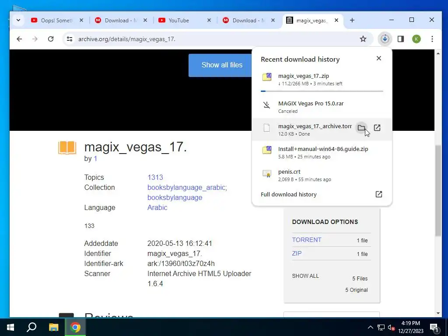The image size is (448, 336).
Task: Open the booksbylanguage collection link
Action: [175, 198]
